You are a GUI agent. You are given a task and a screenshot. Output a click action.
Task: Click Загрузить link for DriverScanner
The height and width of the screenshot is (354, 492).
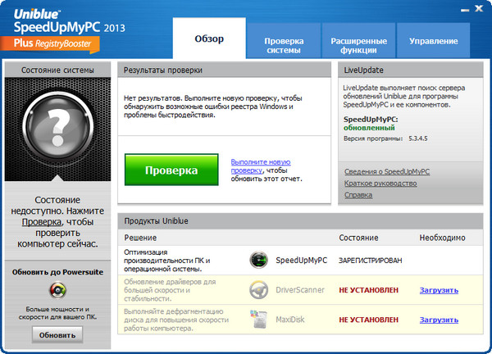440,289
